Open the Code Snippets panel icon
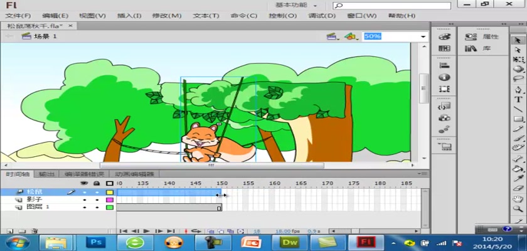The width and height of the screenshot is (527, 251). click(444, 106)
